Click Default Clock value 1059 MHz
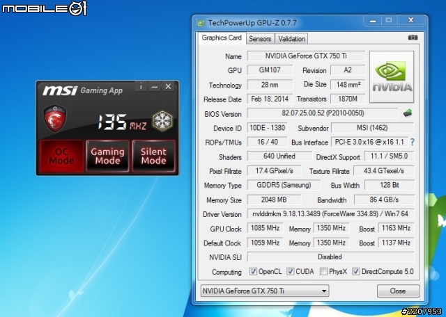The width and height of the screenshot is (446, 317). click(265, 243)
